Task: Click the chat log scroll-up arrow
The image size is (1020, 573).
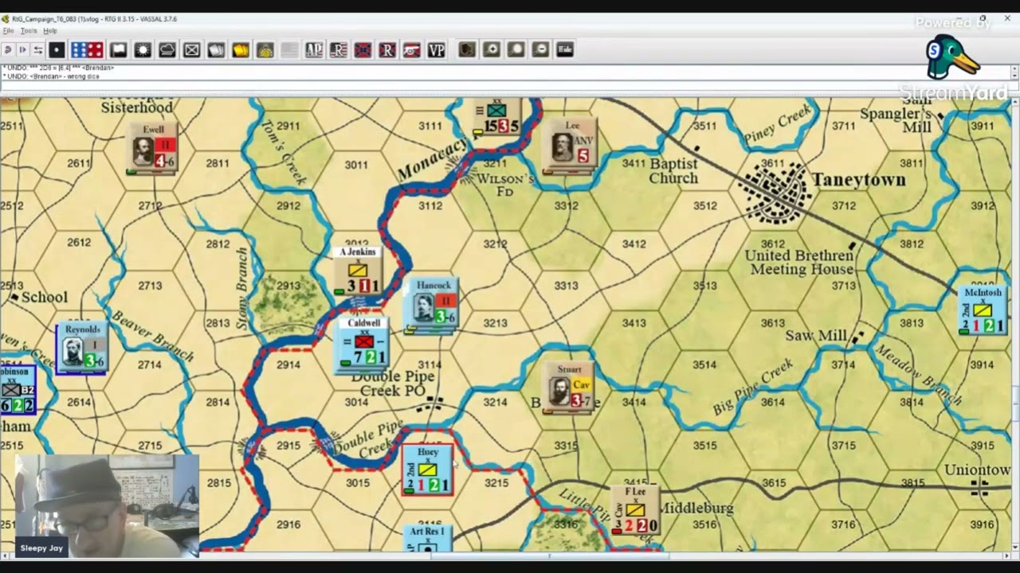Action: [1014, 68]
